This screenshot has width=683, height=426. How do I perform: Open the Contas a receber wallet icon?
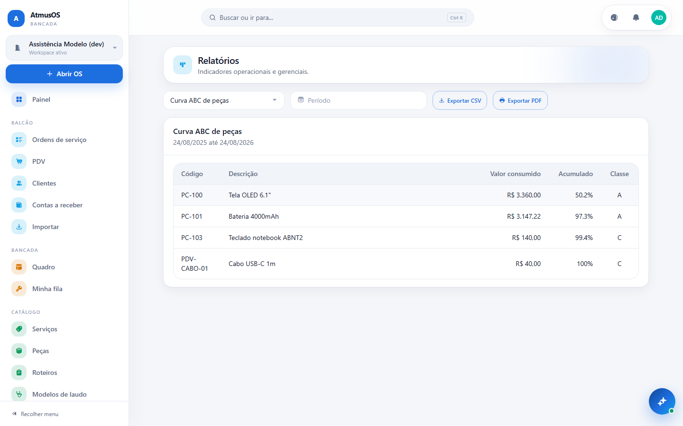tap(19, 205)
